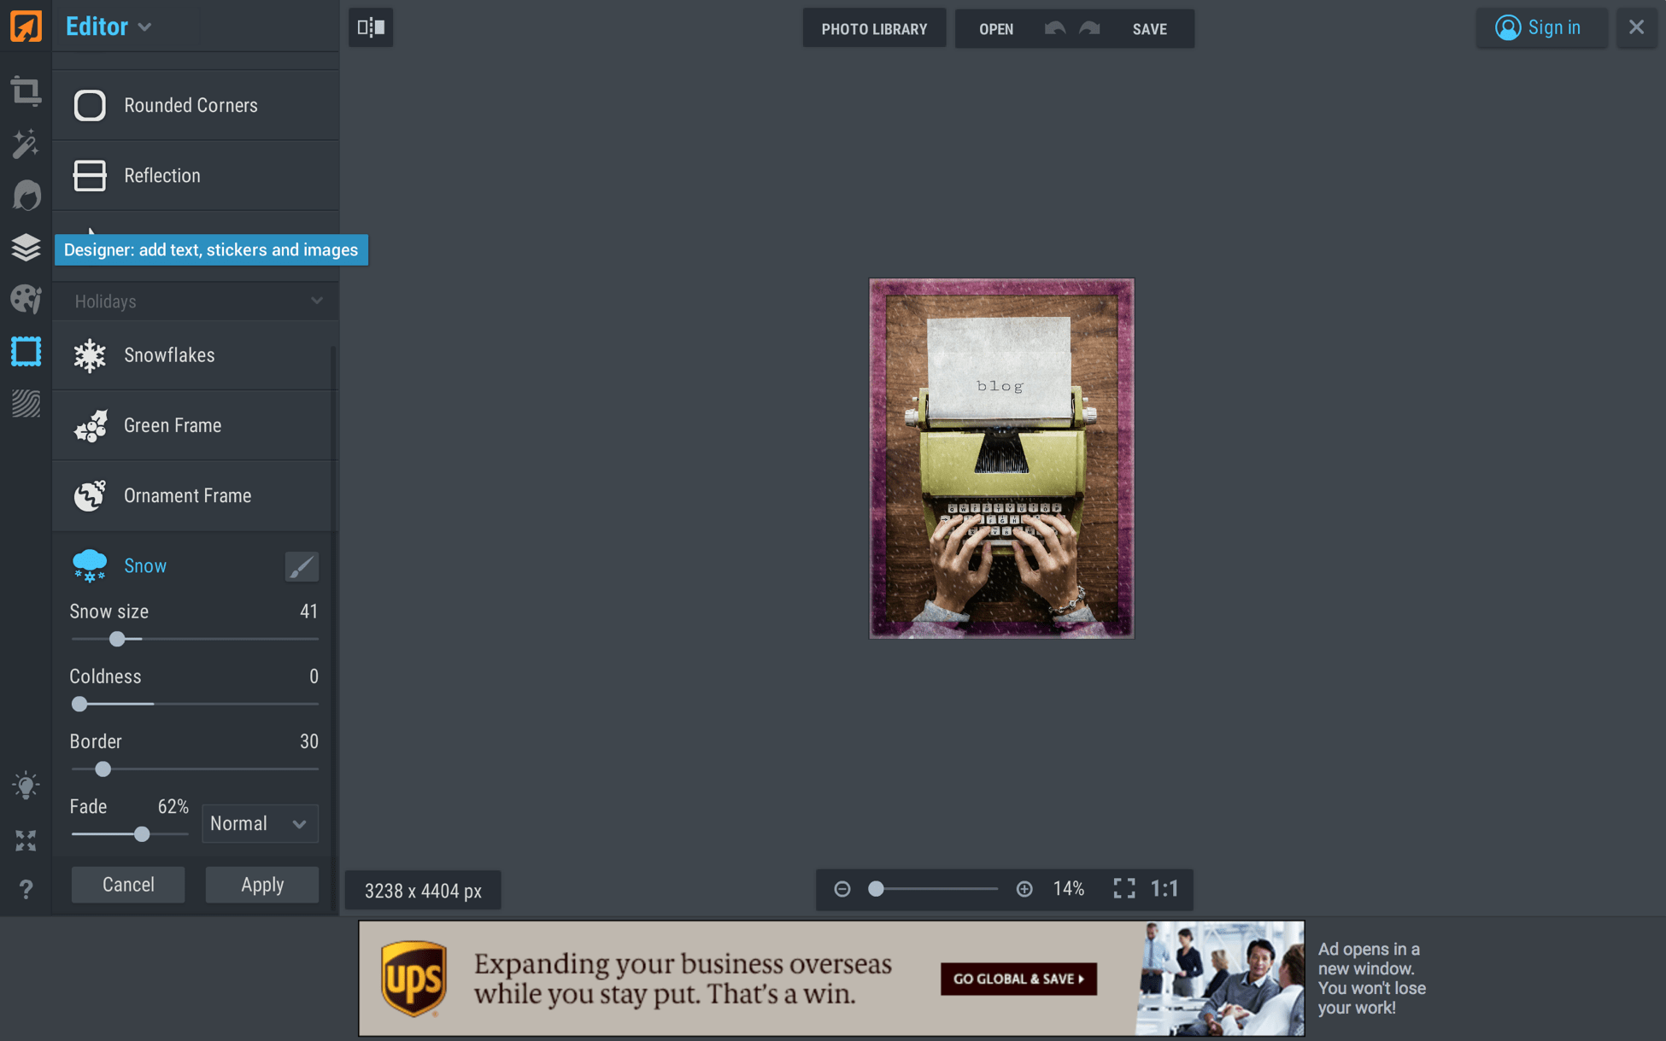Image resolution: width=1666 pixels, height=1041 pixels.
Task: Expand the Editor mode dropdown
Action: pos(108,26)
